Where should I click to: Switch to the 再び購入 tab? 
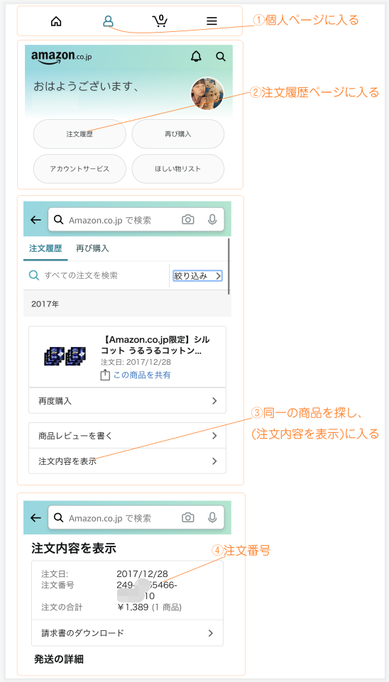pos(92,248)
